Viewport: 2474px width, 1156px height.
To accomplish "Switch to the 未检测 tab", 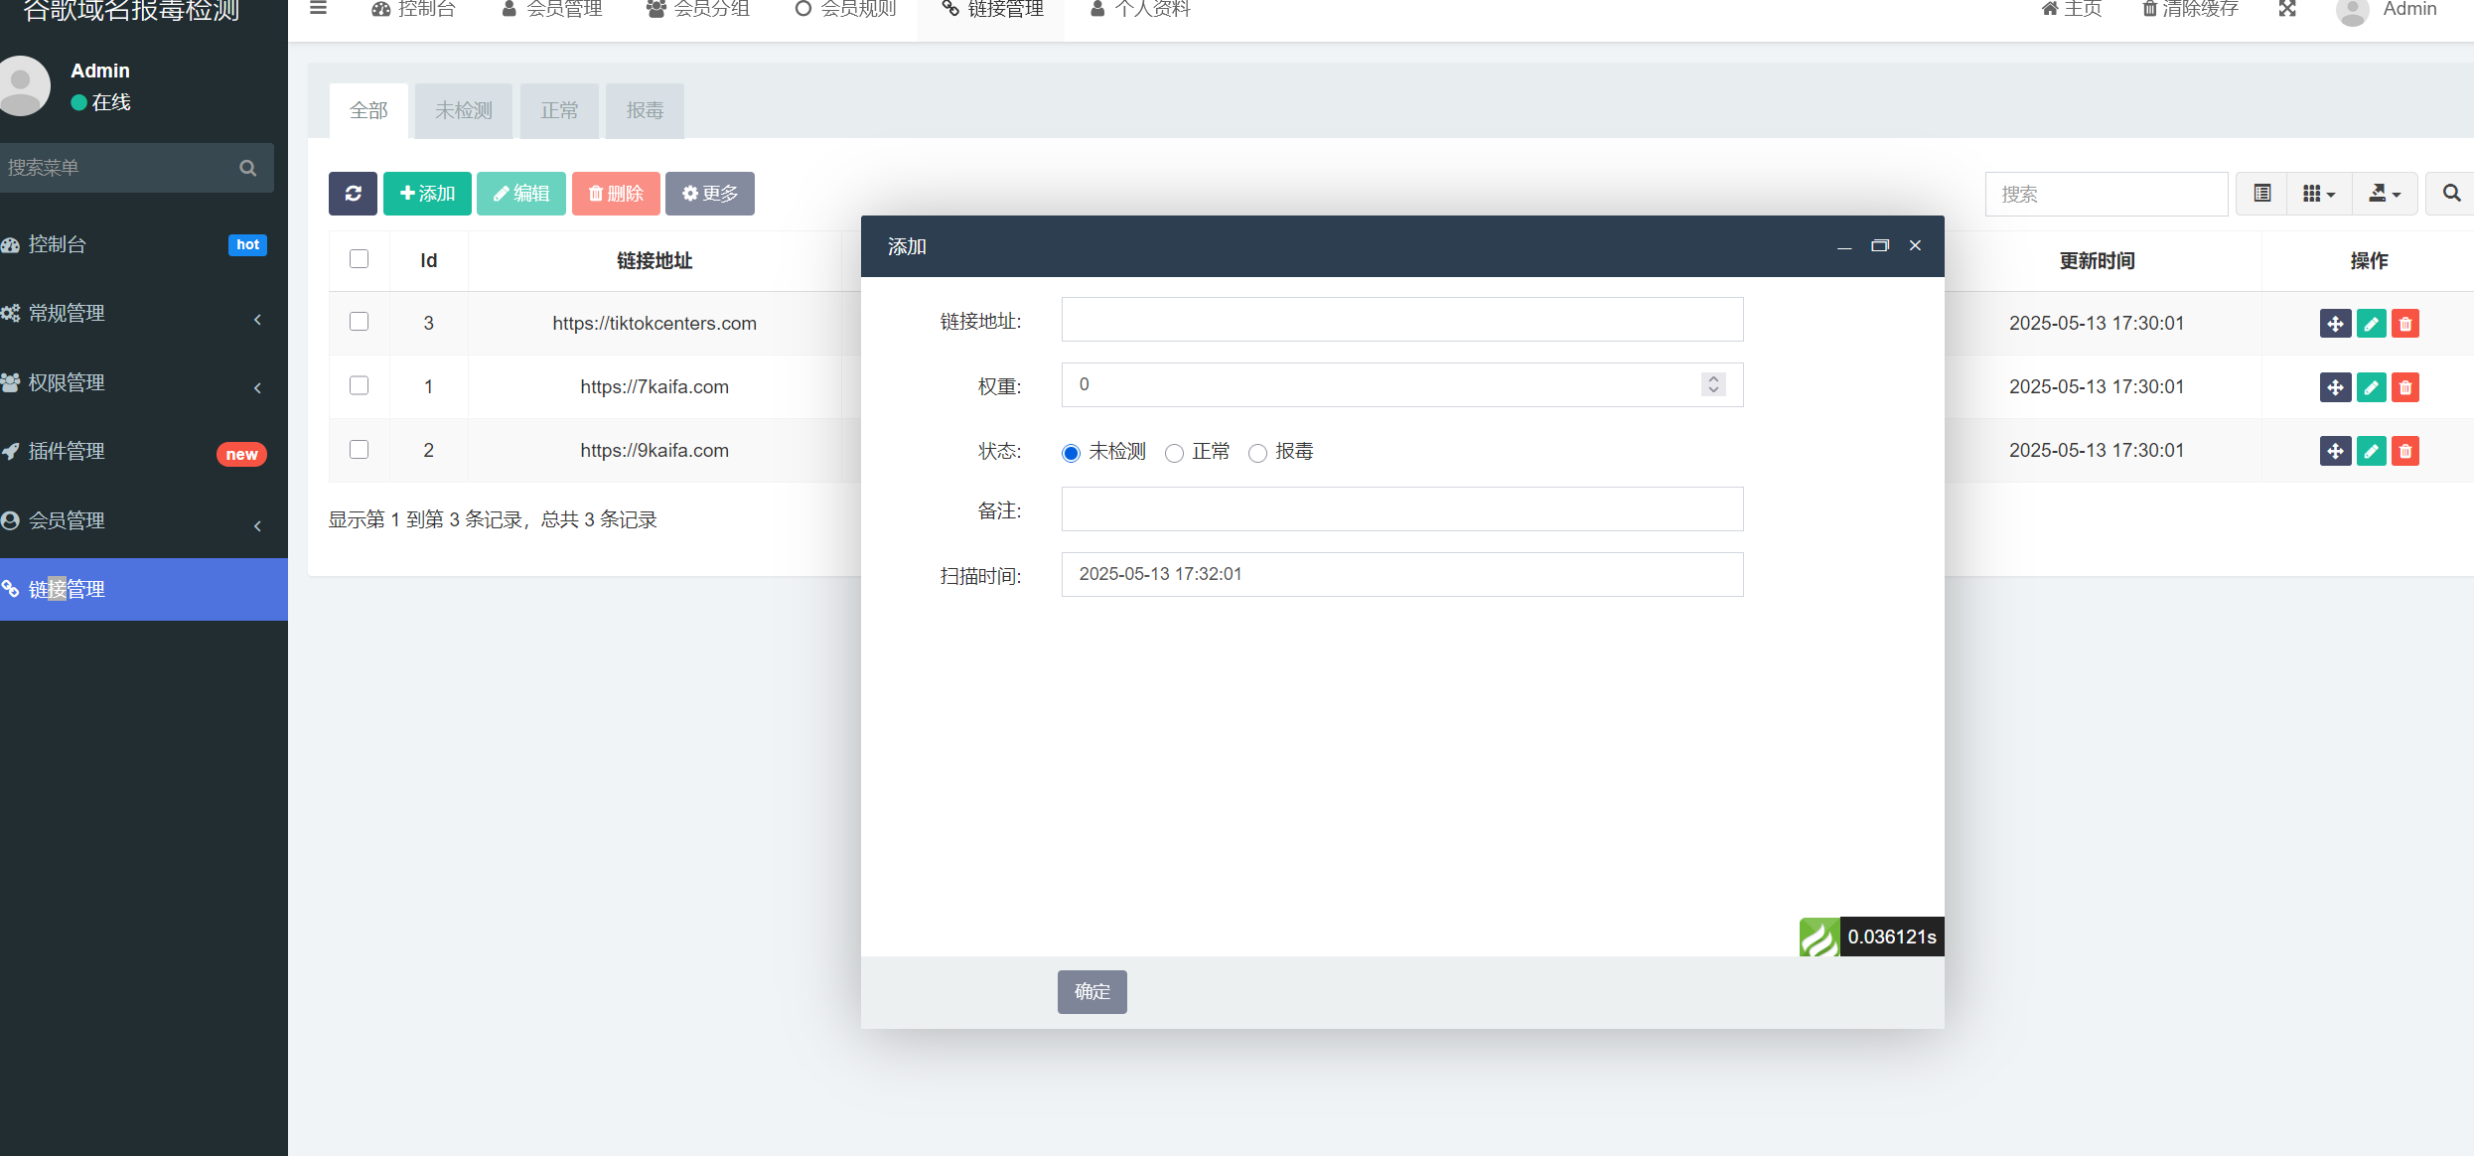I will click(463, 111).
